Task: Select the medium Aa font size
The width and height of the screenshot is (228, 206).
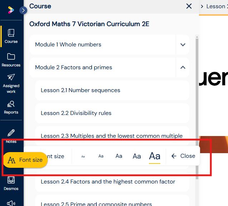Action: point(119,156)
